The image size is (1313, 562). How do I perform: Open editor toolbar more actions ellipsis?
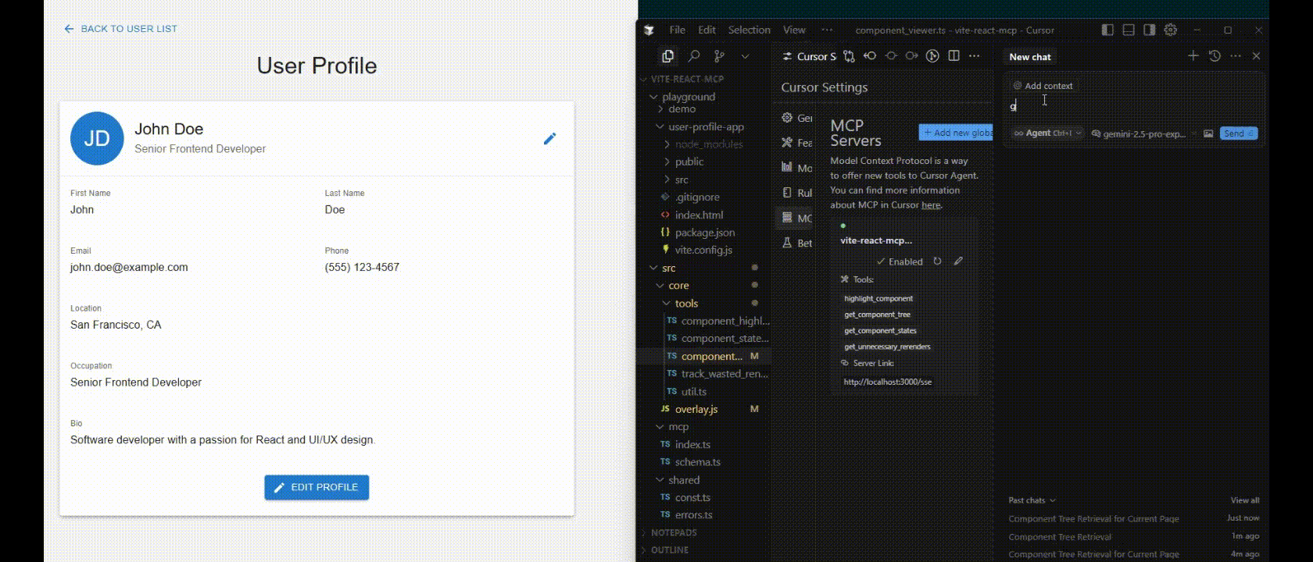pos(974,56)
